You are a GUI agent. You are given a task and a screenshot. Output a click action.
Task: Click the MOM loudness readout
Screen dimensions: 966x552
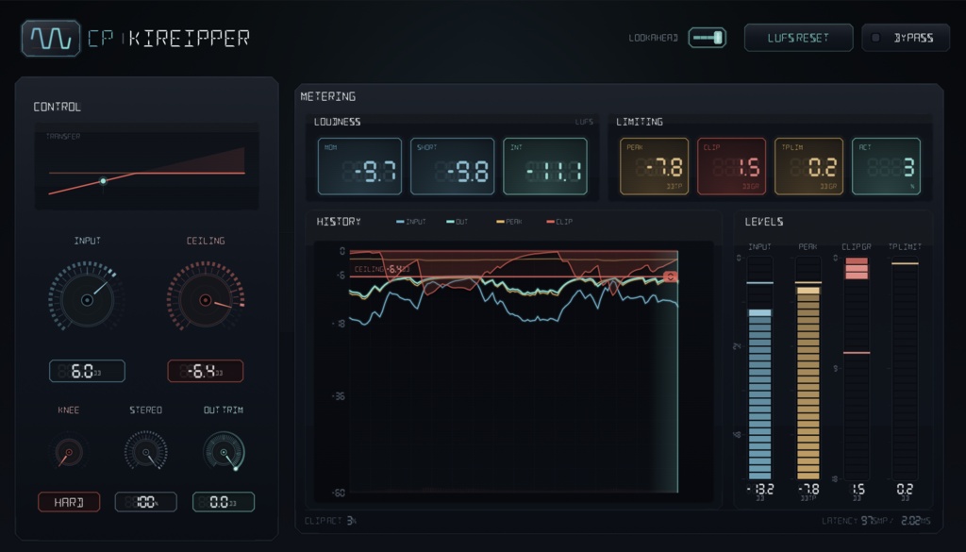point(359,166)
